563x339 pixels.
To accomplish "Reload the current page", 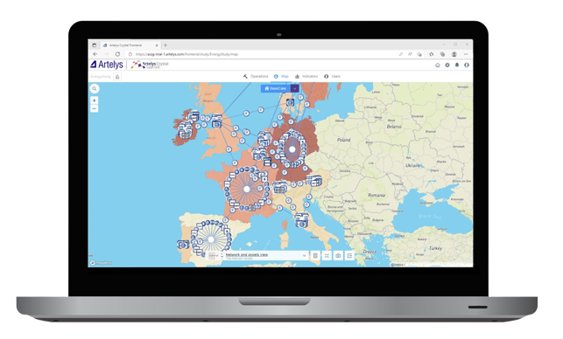I will (117, 54).
